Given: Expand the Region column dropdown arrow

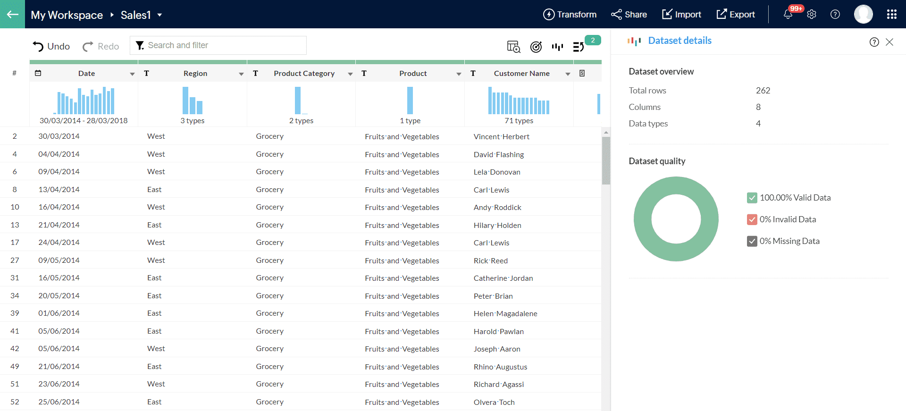Looking at the screenshot, I should click(x=241, y=74).
